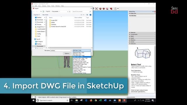Open the Windows Start button
Image resolution: width=187 pixels, height=105 pixels.
(x=34, y=100)
